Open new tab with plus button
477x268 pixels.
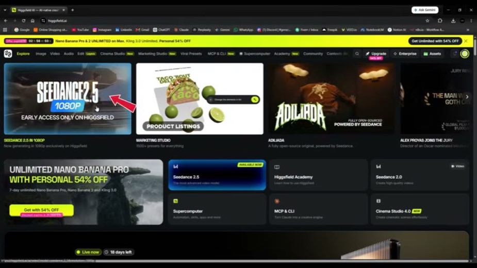[x=72, y=10]
